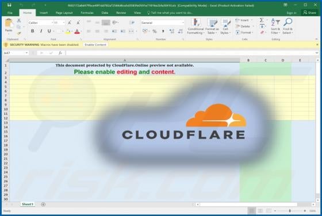
Task: Click the Insert Function fx icon
Action: 60,53
